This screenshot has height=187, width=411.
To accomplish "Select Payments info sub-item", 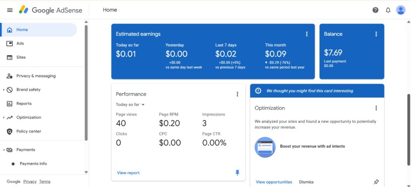I will pyautogui.click(x=33, y=164).
